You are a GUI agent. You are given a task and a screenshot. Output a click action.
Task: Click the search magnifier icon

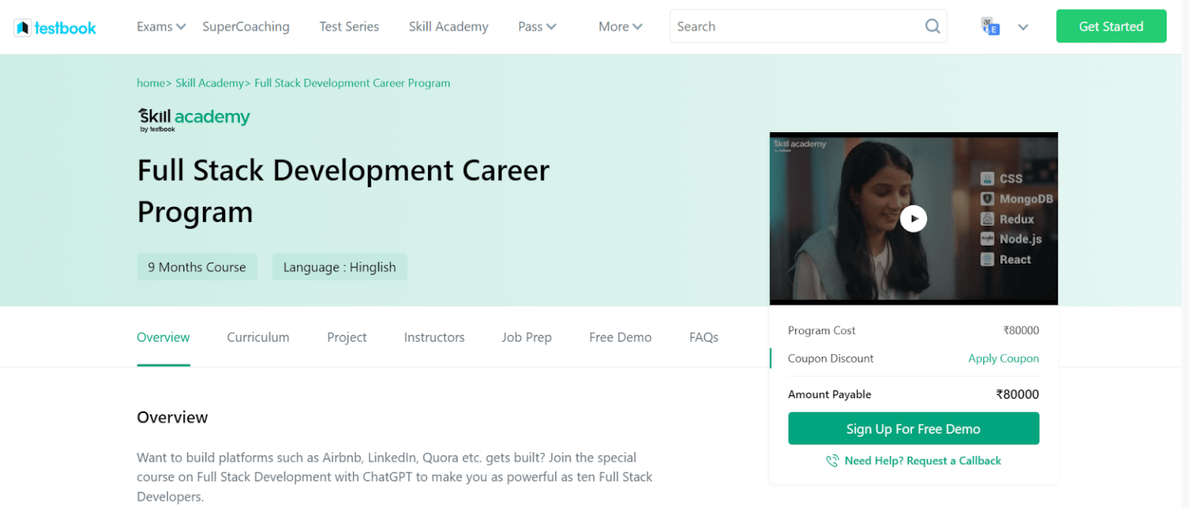pyautogui.click(x=932, y=26)
